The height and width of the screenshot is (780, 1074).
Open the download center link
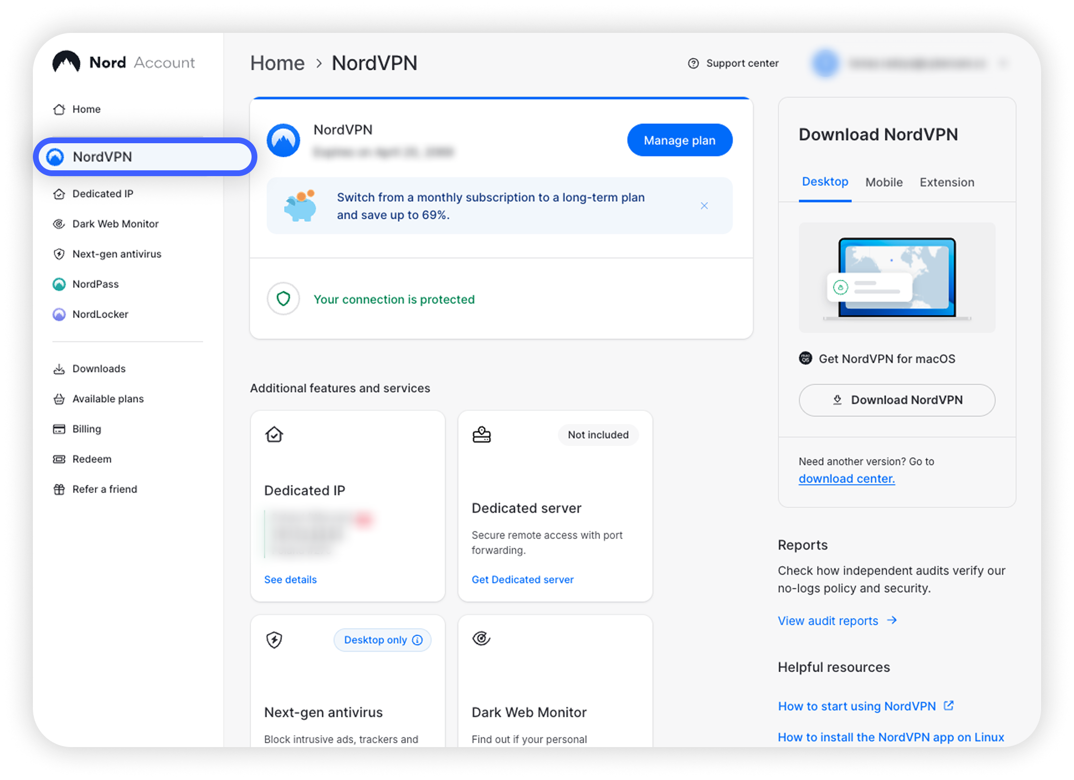pos(847,479)
